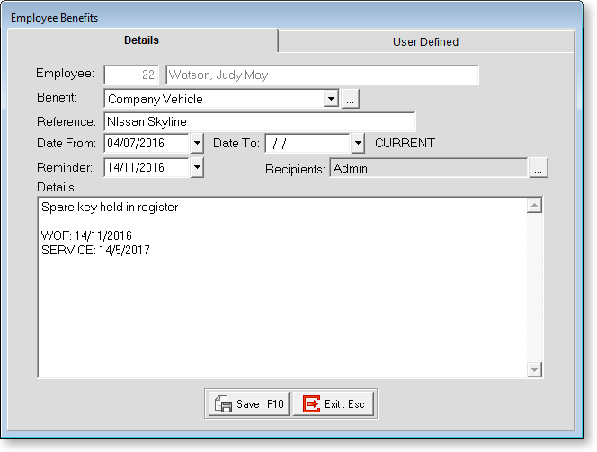Click the Reminder date input field

[x=147, y=167]
